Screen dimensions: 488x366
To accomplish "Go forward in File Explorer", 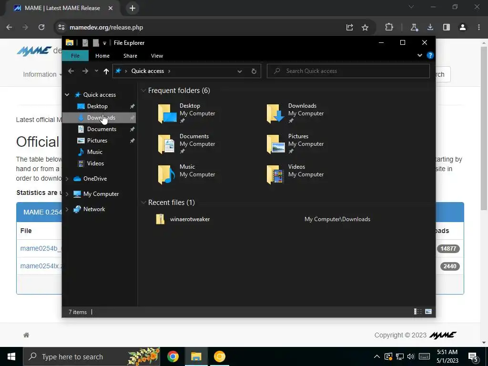I will 85,71.
